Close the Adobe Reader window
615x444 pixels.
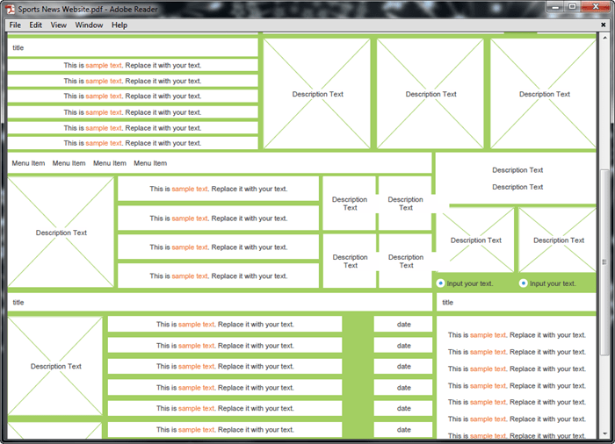596,7
